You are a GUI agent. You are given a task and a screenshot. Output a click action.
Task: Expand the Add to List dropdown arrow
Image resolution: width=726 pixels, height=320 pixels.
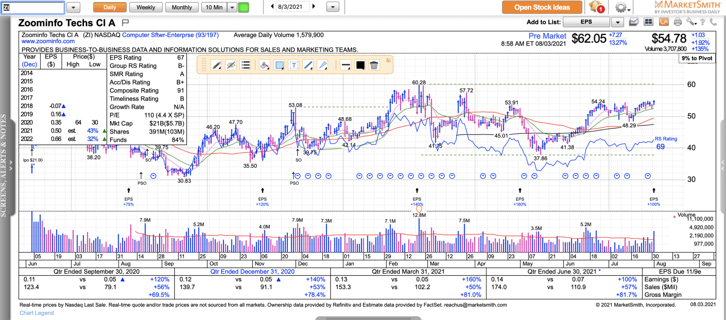point(618,22)
